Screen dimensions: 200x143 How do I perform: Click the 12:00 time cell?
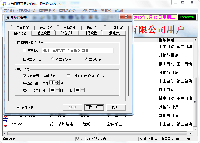click(17, 124)
